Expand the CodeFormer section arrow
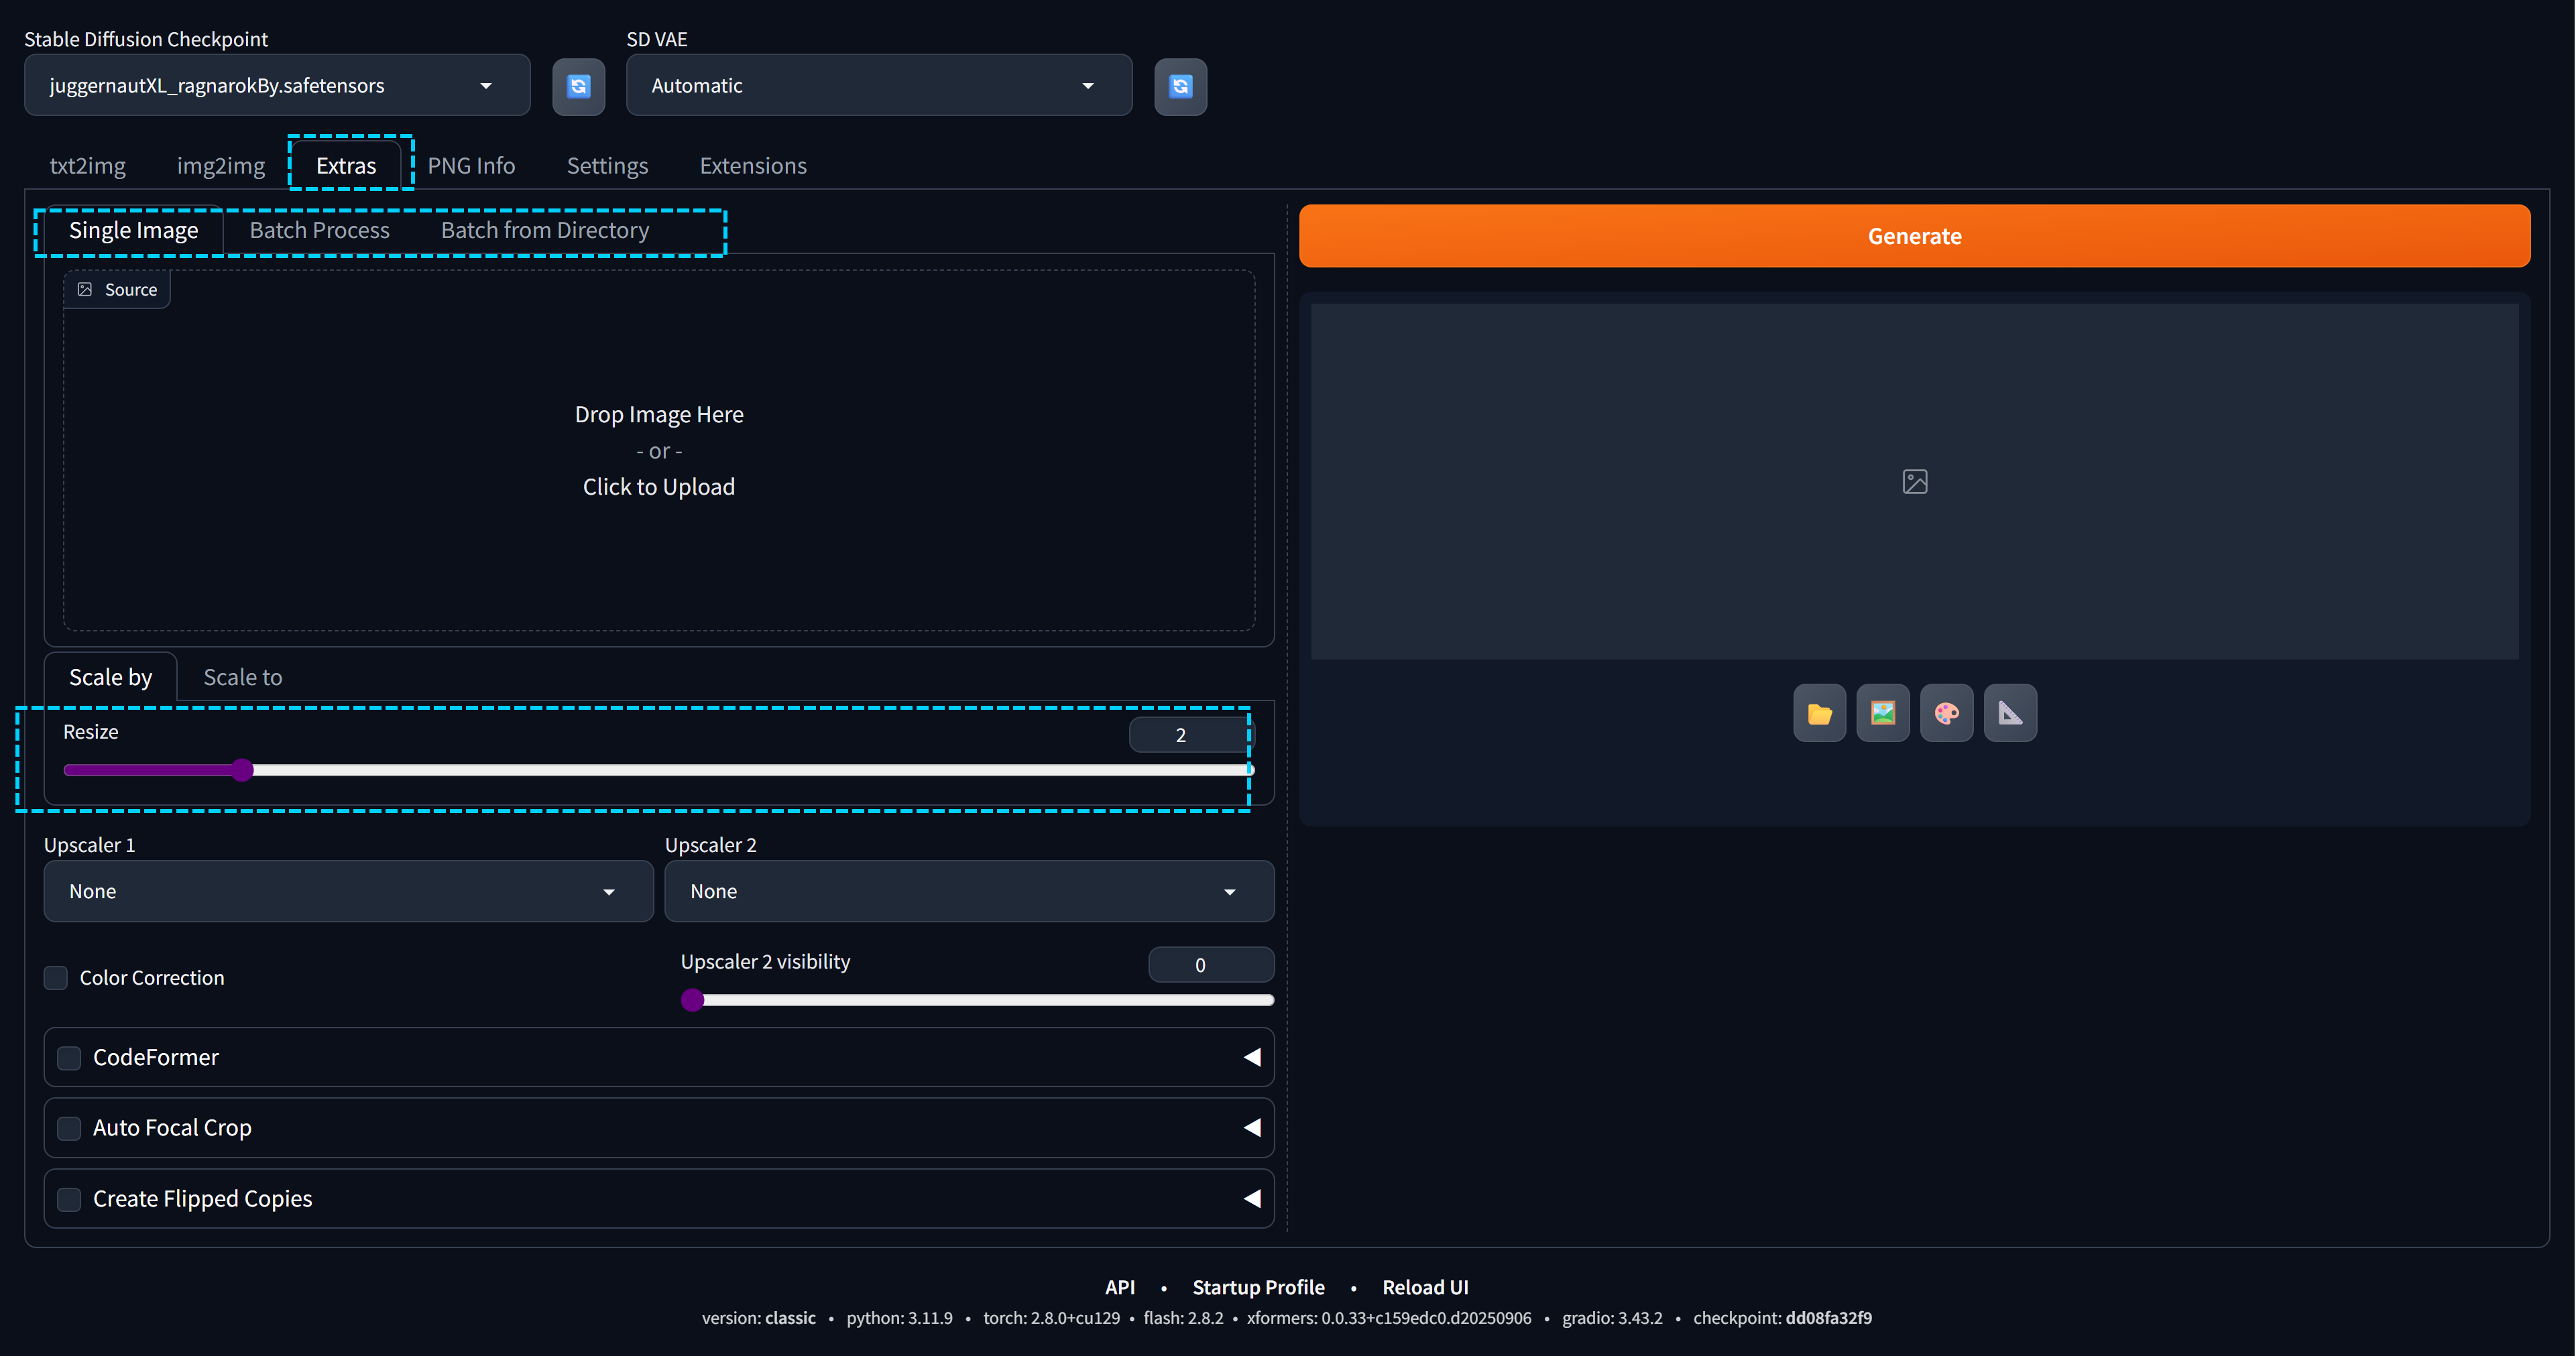Viewport: 2576px width, 1356px height. coord(1251,1057)
